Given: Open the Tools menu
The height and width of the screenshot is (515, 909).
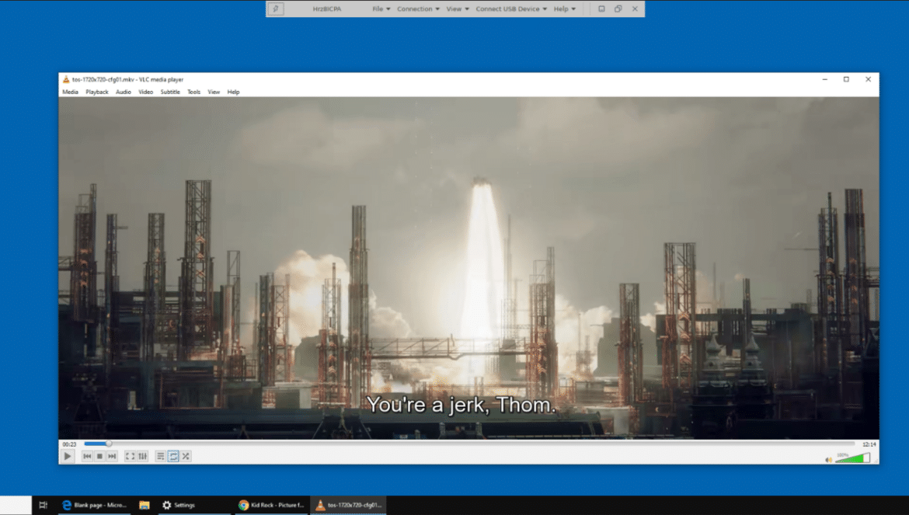Looking at the screenshot, I should click(193, 92).
